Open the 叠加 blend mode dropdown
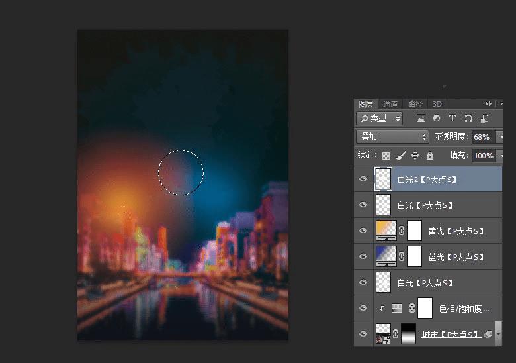 [x=392, y=136]
